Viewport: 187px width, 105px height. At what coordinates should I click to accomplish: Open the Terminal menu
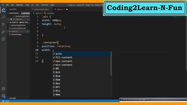(44, 5)
